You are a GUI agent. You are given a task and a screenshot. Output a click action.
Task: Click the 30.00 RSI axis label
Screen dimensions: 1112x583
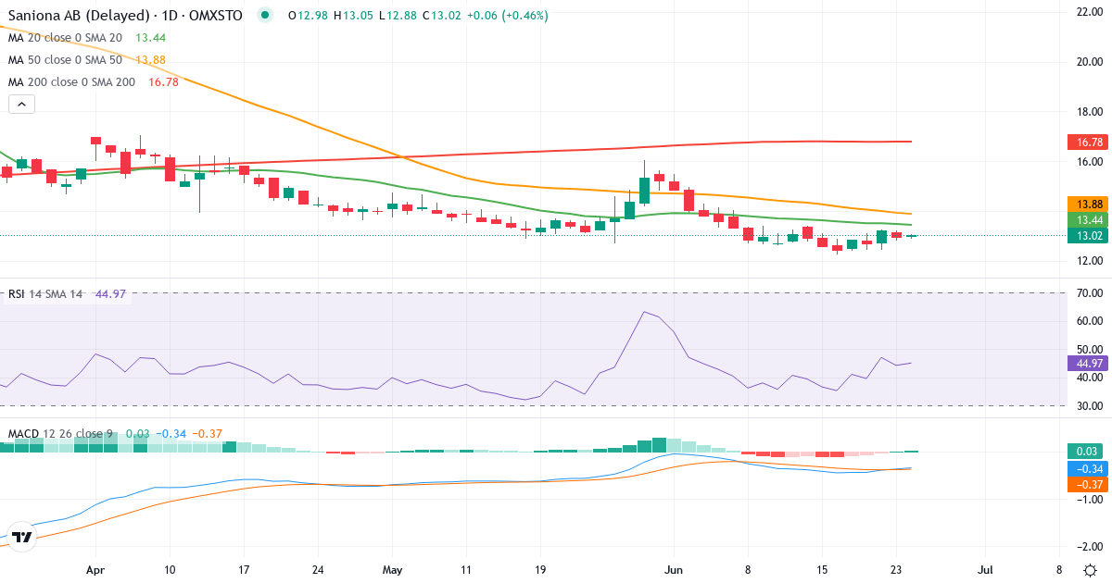[x=1088, y=406]
